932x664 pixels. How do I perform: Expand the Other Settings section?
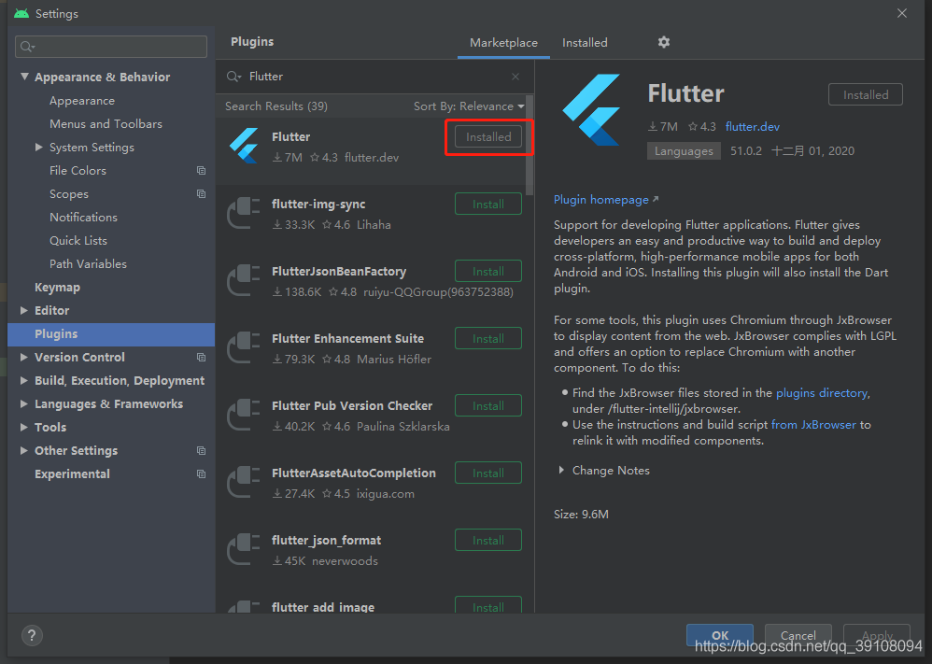(23, 450)
